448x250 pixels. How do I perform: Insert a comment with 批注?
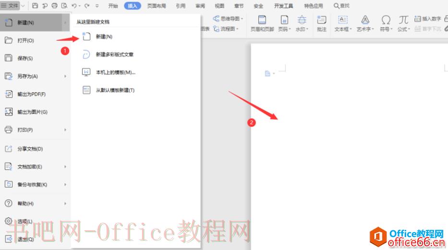[x=322, y=24]
